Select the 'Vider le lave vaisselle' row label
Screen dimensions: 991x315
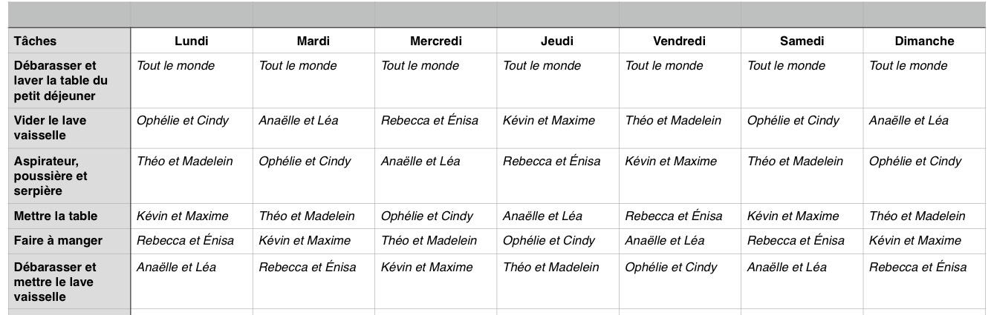(70, 128)
